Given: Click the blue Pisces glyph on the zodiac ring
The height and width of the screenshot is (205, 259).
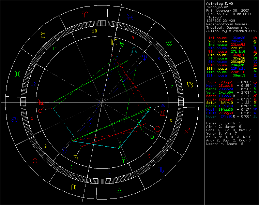Looking at the screenshot, I should (x=130, y=17).
